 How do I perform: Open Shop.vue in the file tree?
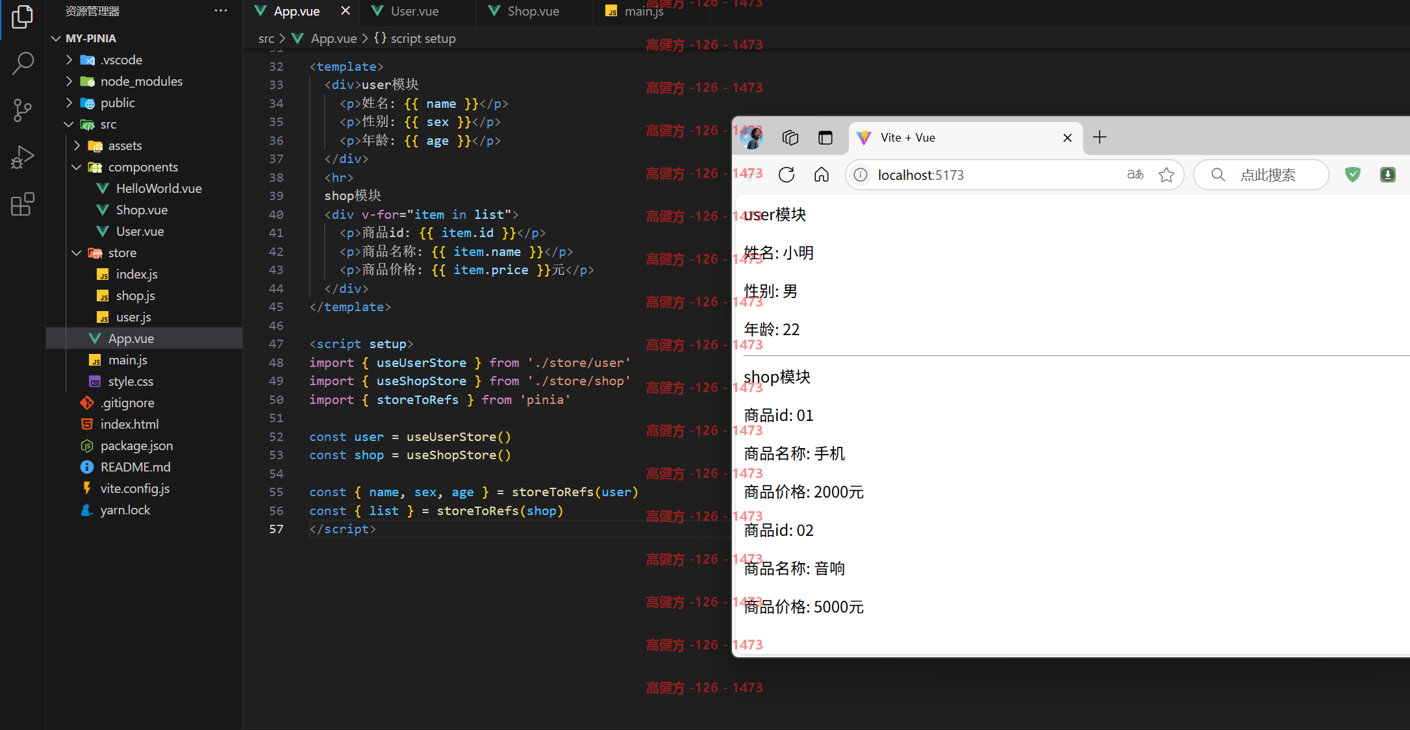(x=141, y=210)
